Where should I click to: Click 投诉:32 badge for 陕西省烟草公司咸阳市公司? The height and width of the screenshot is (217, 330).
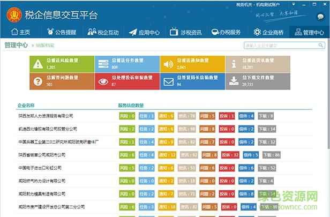pyautogui.click(x=229, y=155)
